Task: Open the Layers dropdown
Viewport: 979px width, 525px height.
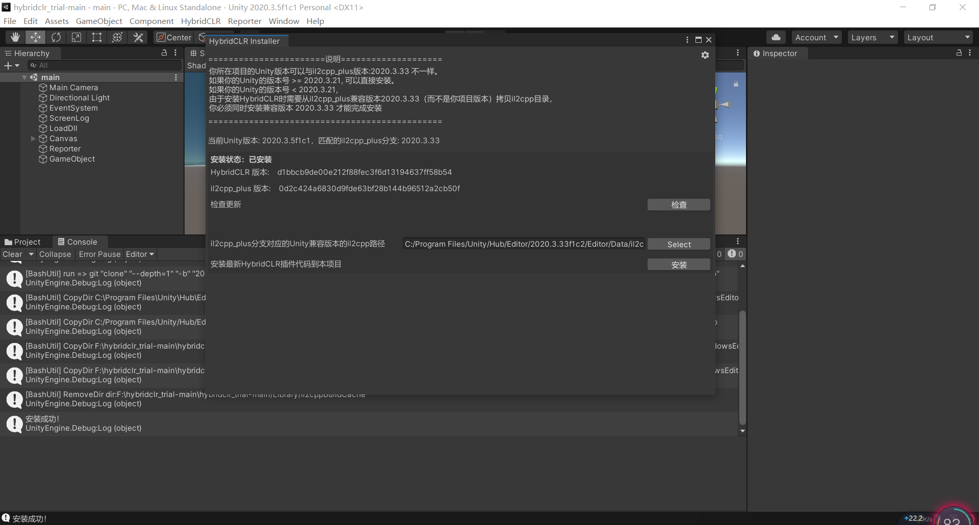Action: pos(872,37)
